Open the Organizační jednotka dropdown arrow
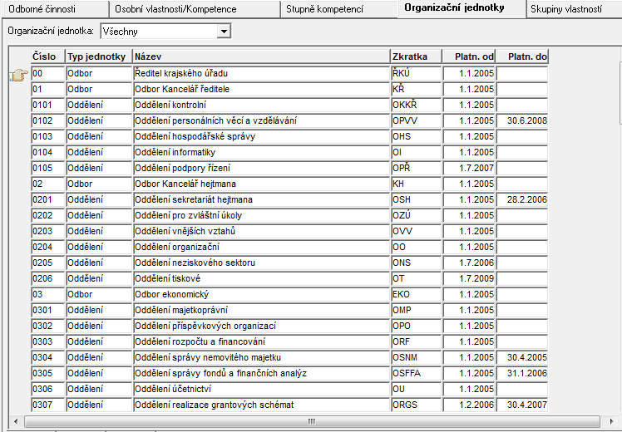Screen dimensions: 622x432 (x=224, y=32)
